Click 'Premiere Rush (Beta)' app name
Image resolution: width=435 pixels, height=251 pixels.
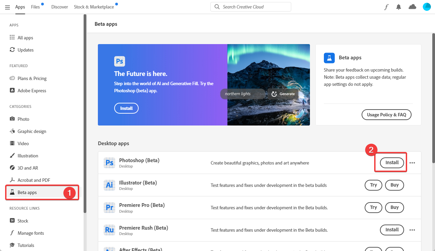tap(144, 228)
